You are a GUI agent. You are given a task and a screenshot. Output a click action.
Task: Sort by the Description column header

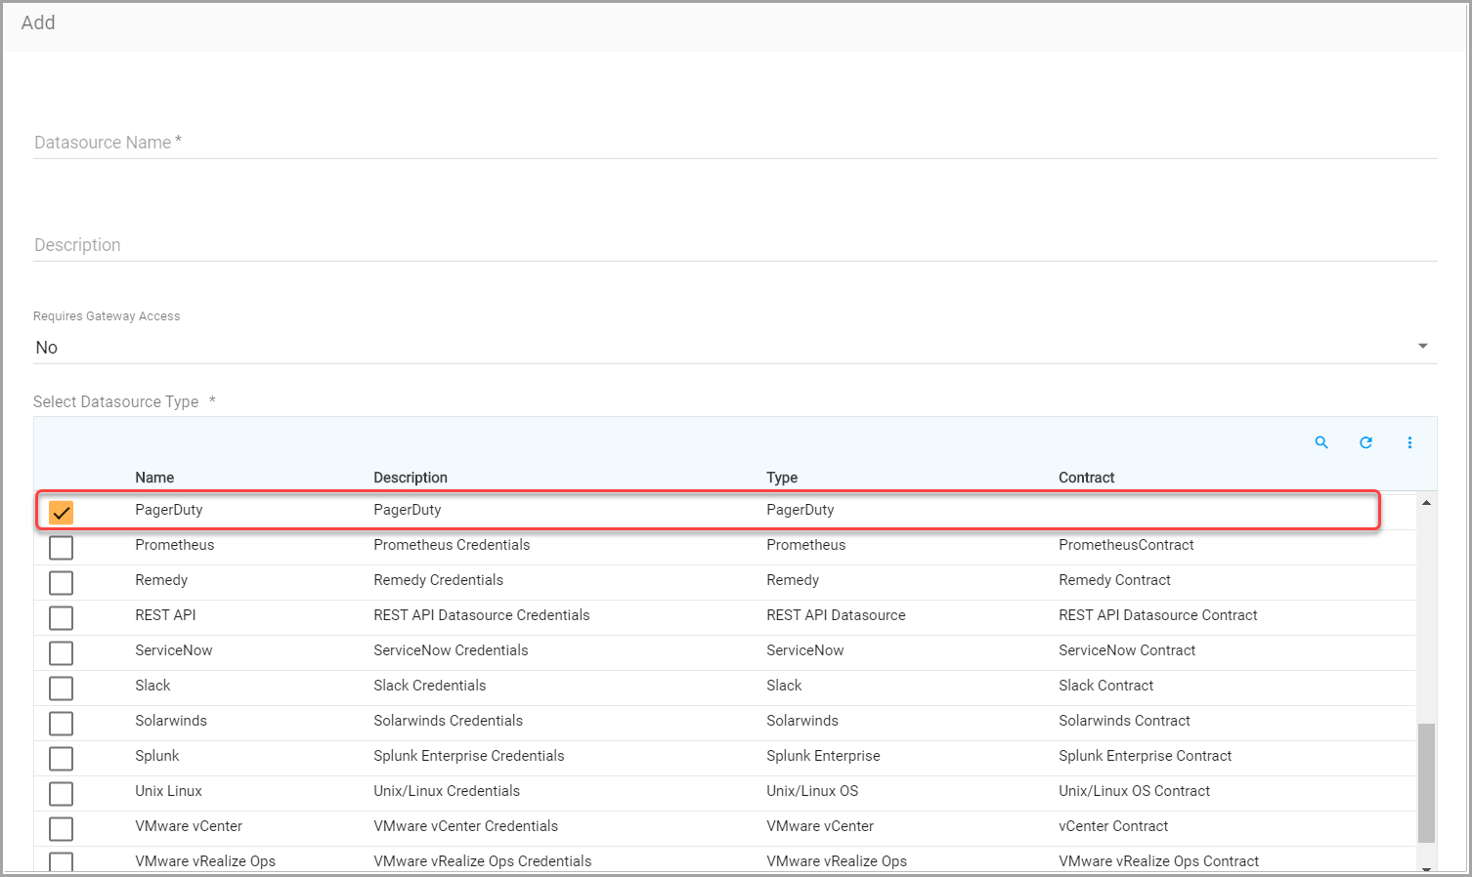coord(411,478)
